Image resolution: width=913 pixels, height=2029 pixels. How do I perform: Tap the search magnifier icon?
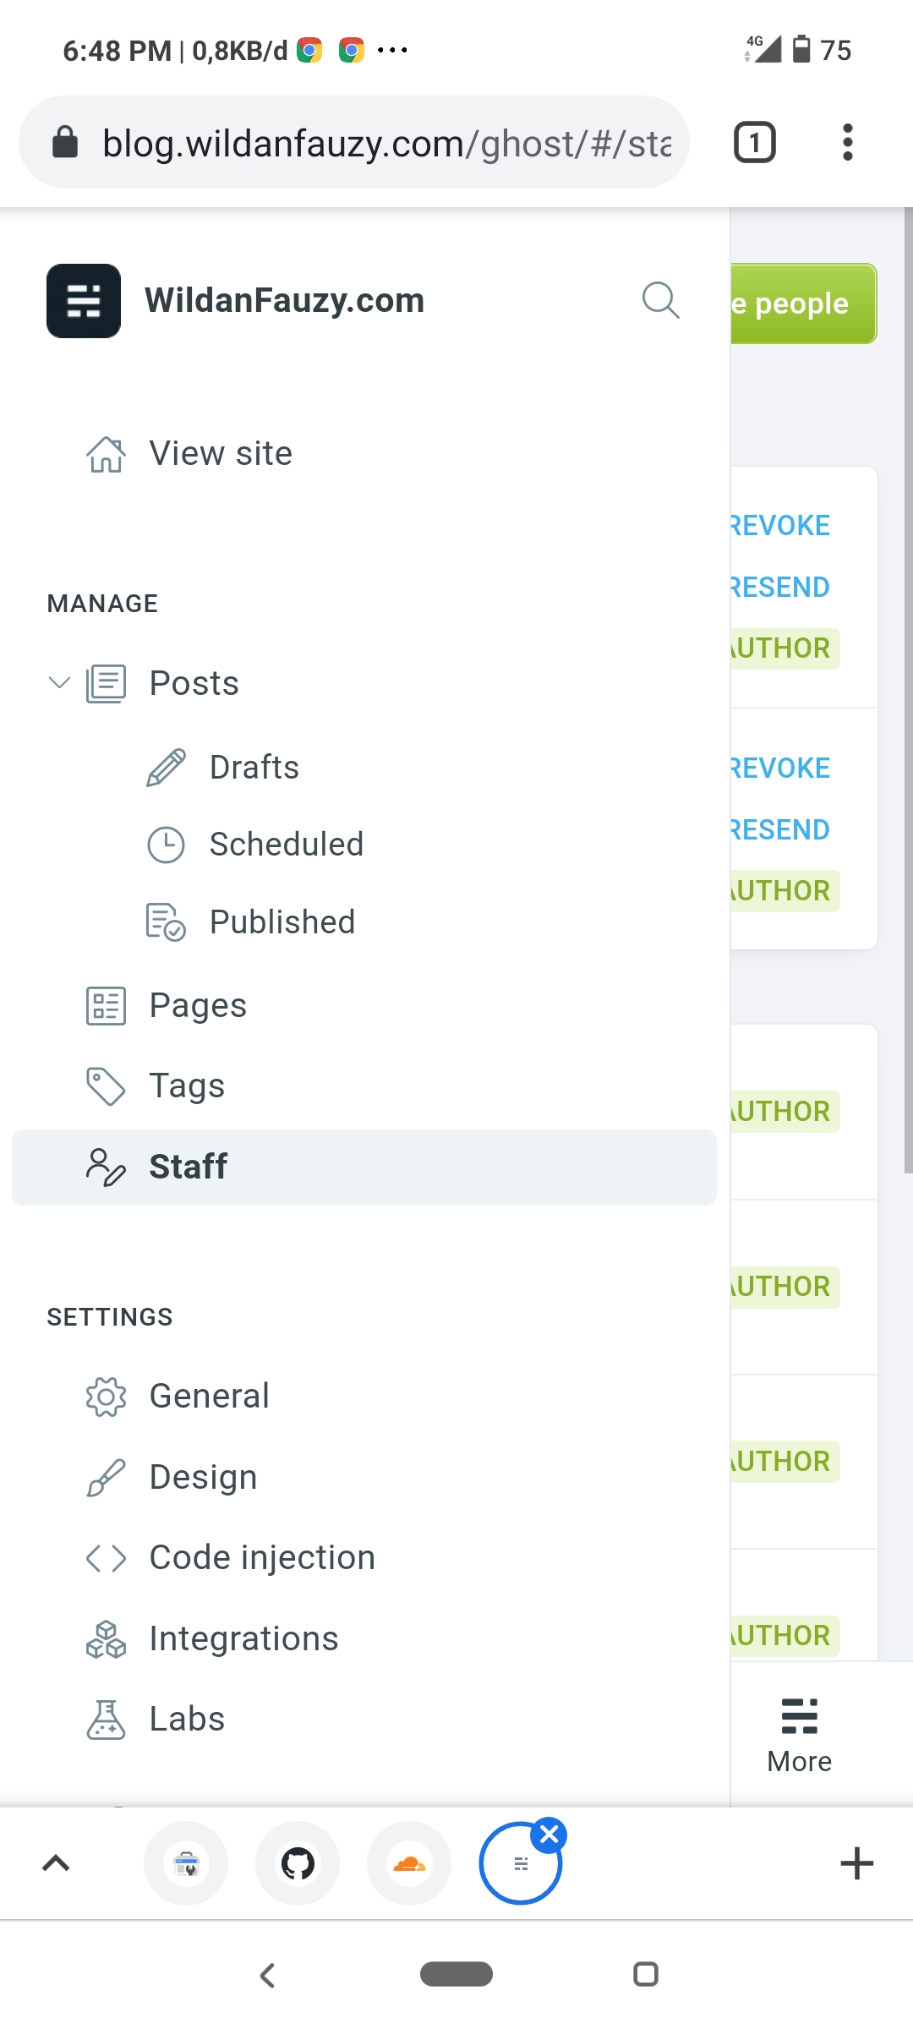point(660,300)
